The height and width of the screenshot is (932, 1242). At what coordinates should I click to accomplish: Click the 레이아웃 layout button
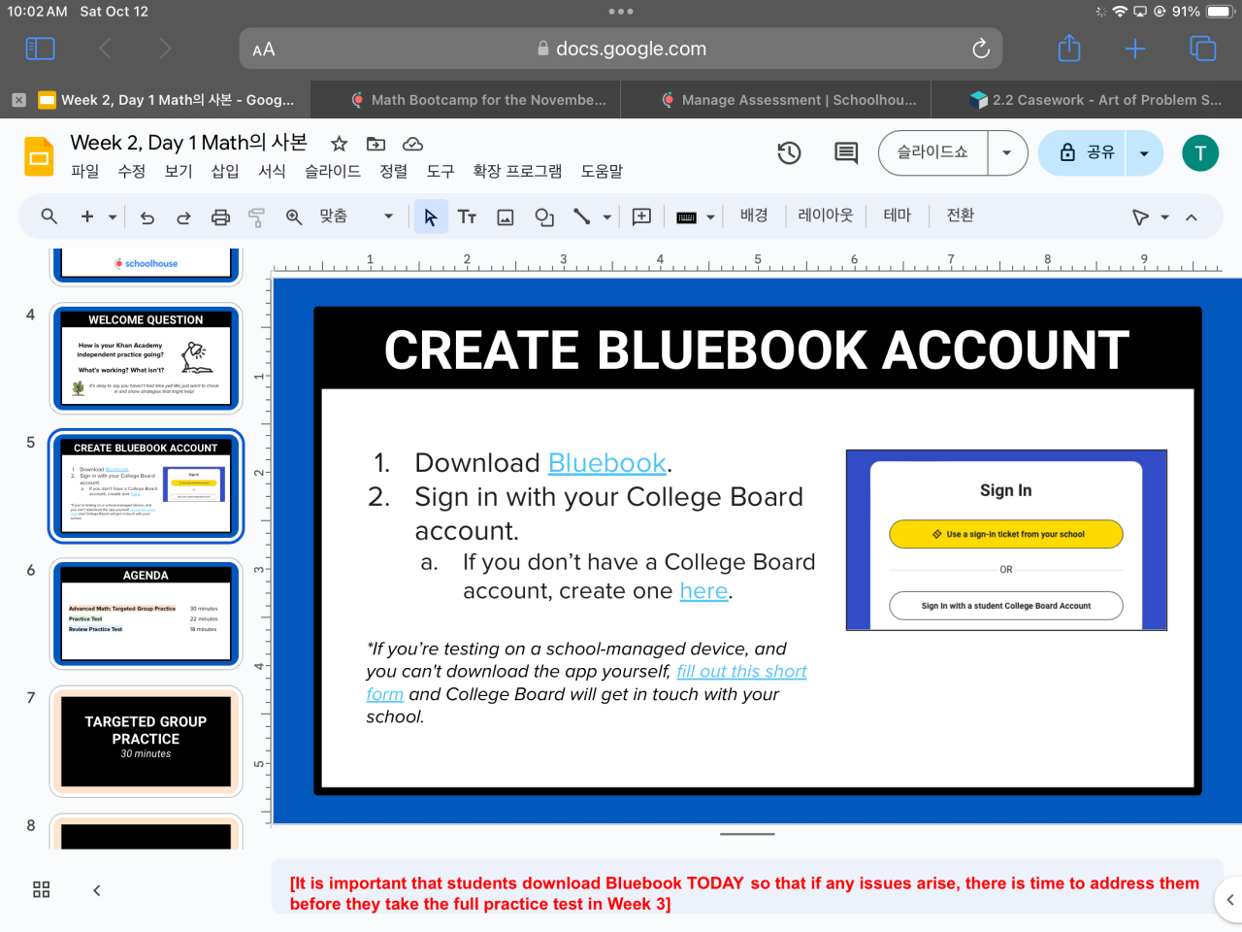point(826,216)
